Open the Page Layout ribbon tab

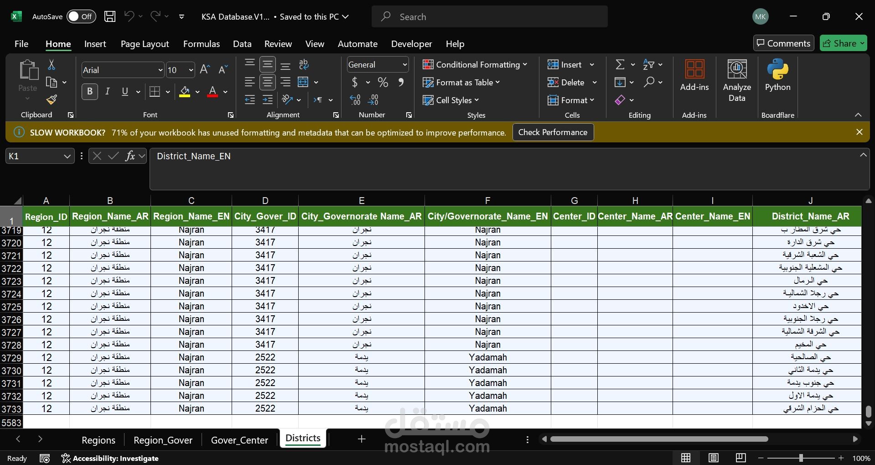coord(145,44)
